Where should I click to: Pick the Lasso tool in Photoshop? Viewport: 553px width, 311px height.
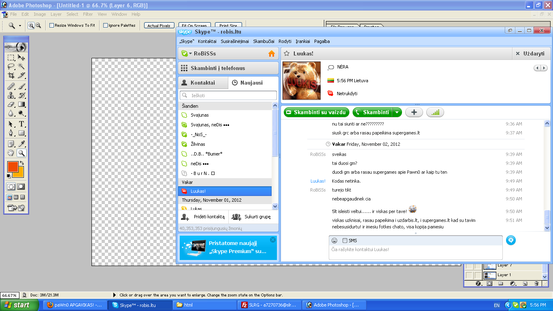coord(11,66)
